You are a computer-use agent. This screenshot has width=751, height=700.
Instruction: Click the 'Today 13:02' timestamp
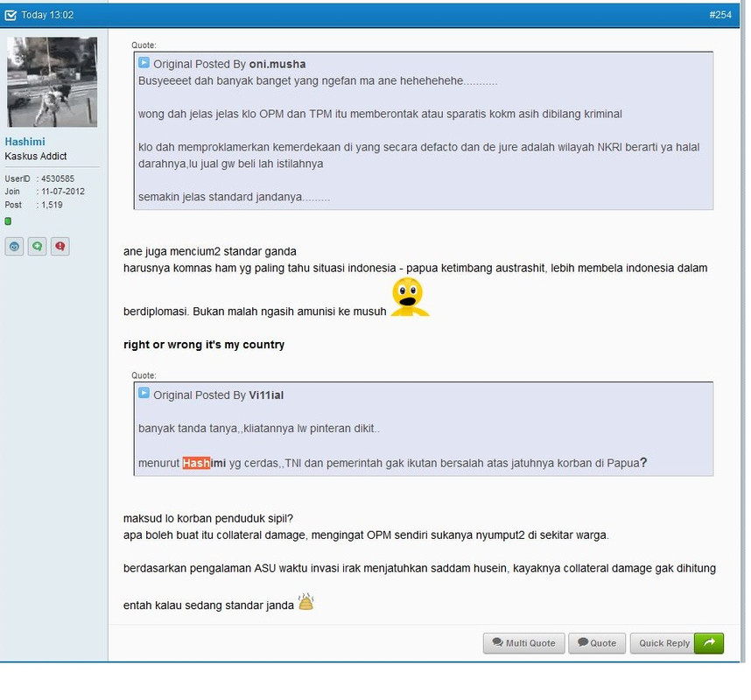point(47,15)
